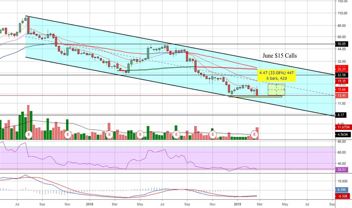Click the 10.000 MACD axis label
The width and height of the screenshot is (352, 208).
pyautogui.click(x=342, y=181)
